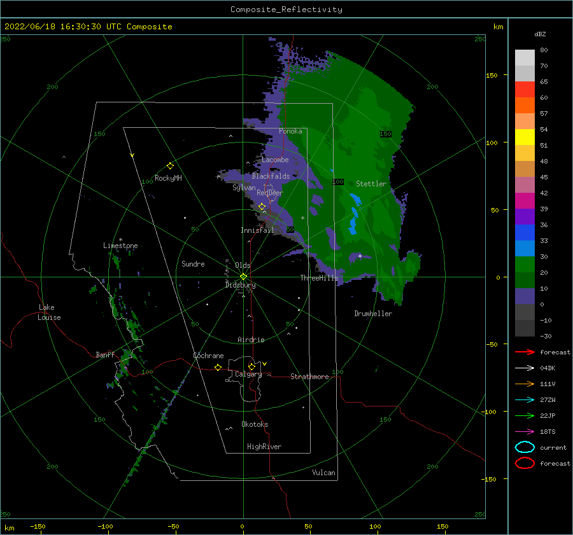
Task: Pick the slate purple swatch above 0 dBZ
Action: [525, 296]
